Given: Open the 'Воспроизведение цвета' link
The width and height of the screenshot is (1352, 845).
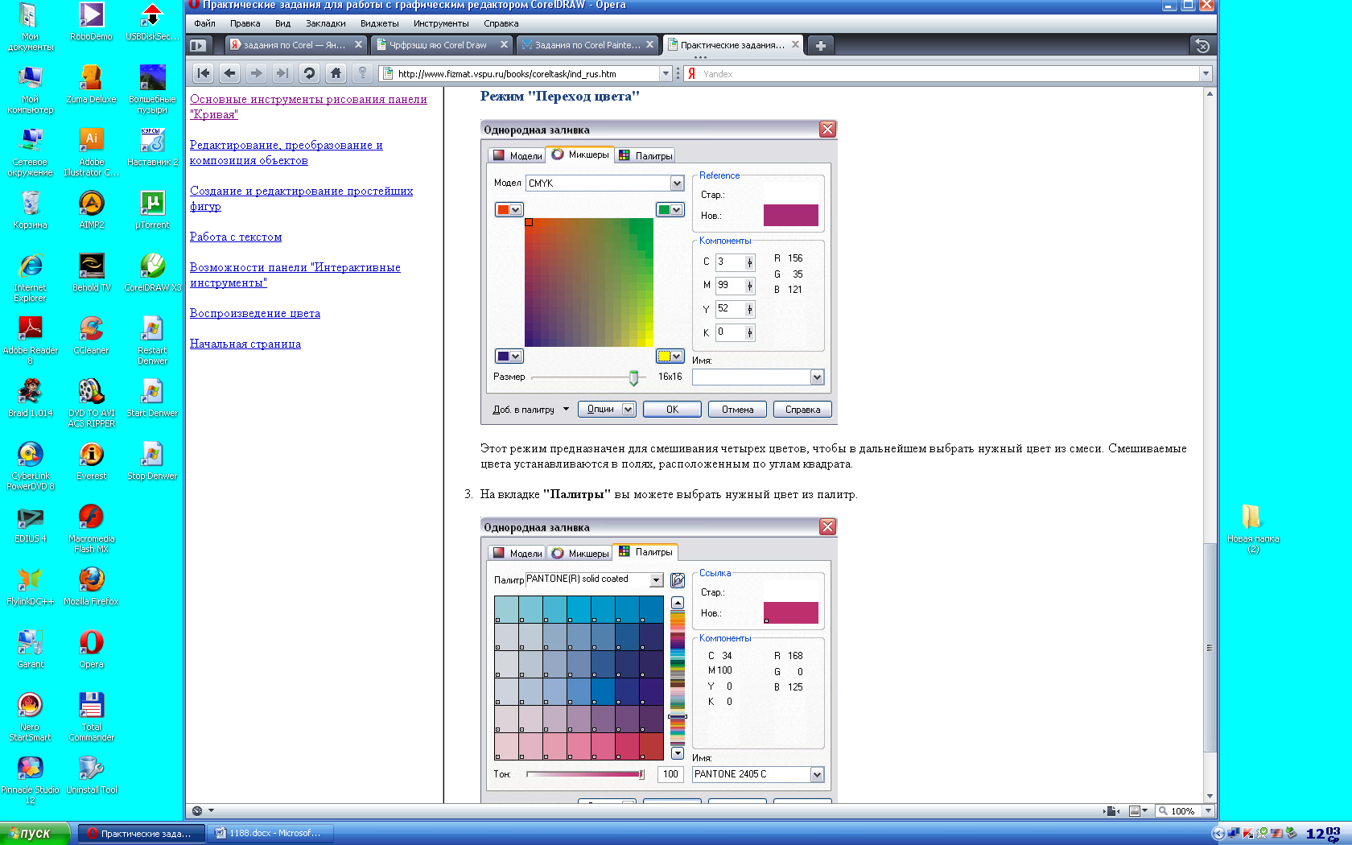Looking at the screenshot, I should [x=255, y=313].
